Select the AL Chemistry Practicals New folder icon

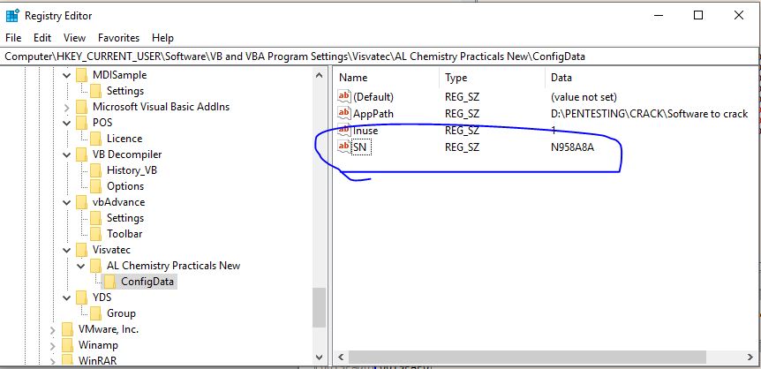95,266
